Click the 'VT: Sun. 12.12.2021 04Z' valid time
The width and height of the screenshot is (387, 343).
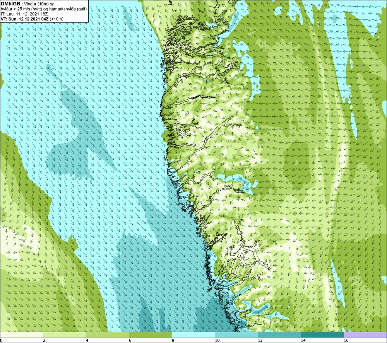25,19
